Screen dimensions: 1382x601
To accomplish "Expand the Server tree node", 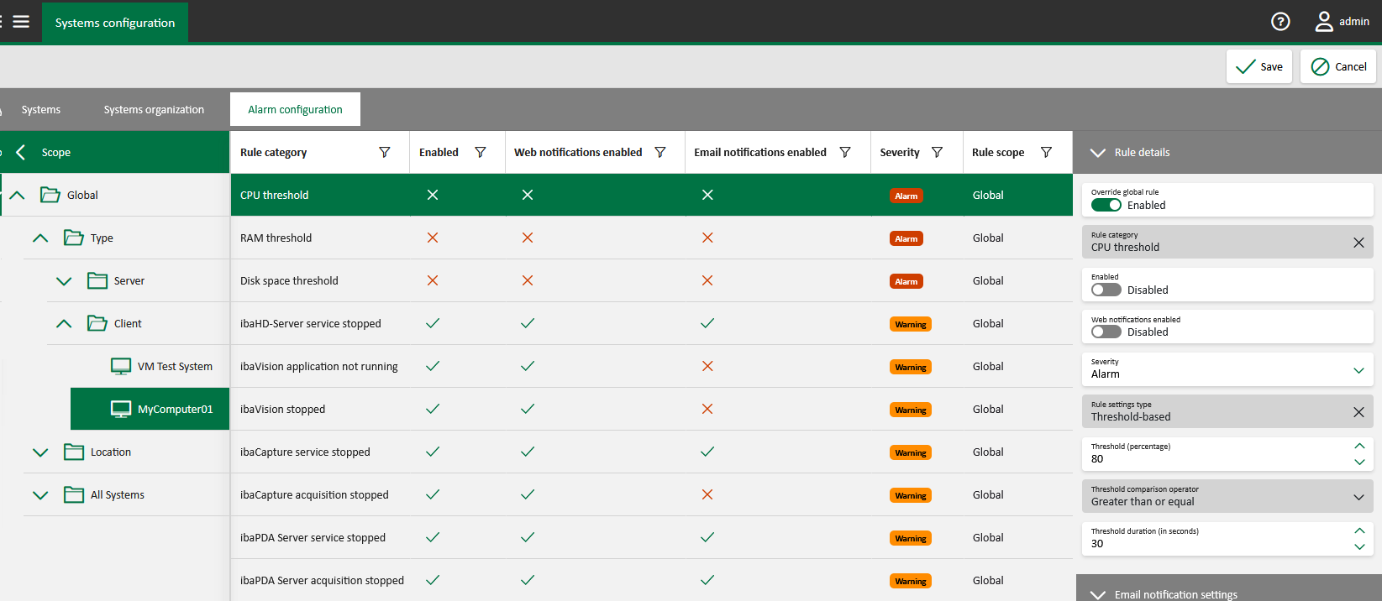I will (64, 280).
